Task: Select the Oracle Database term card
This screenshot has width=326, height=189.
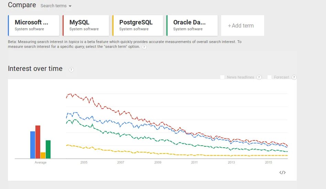Action: [192, 25]
